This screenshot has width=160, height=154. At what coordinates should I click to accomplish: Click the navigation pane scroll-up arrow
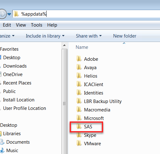click(64, 45)
